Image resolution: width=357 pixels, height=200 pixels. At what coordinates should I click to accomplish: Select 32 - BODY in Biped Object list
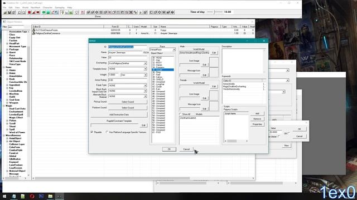click(x=163, y=62)
